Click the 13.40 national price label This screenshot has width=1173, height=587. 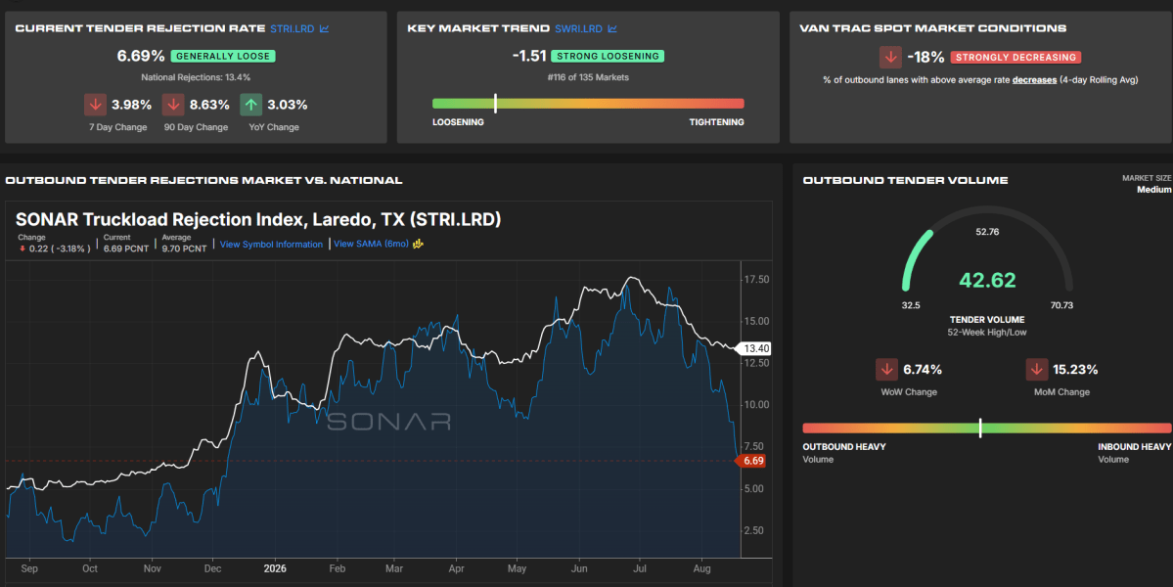point(754,348)
